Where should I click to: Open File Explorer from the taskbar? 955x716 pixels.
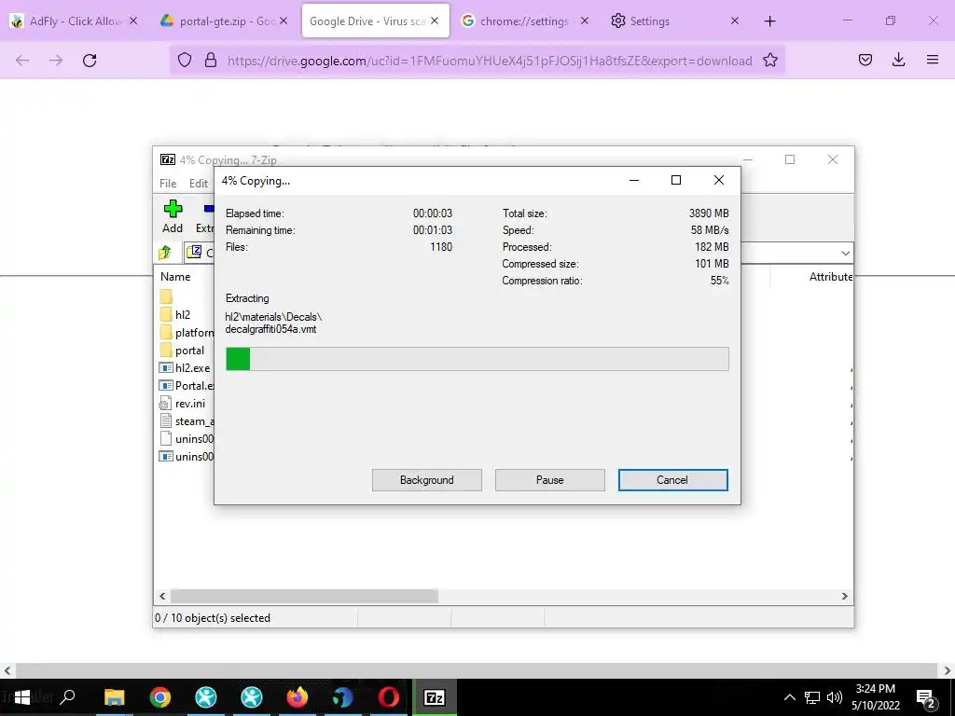point(115,697)
